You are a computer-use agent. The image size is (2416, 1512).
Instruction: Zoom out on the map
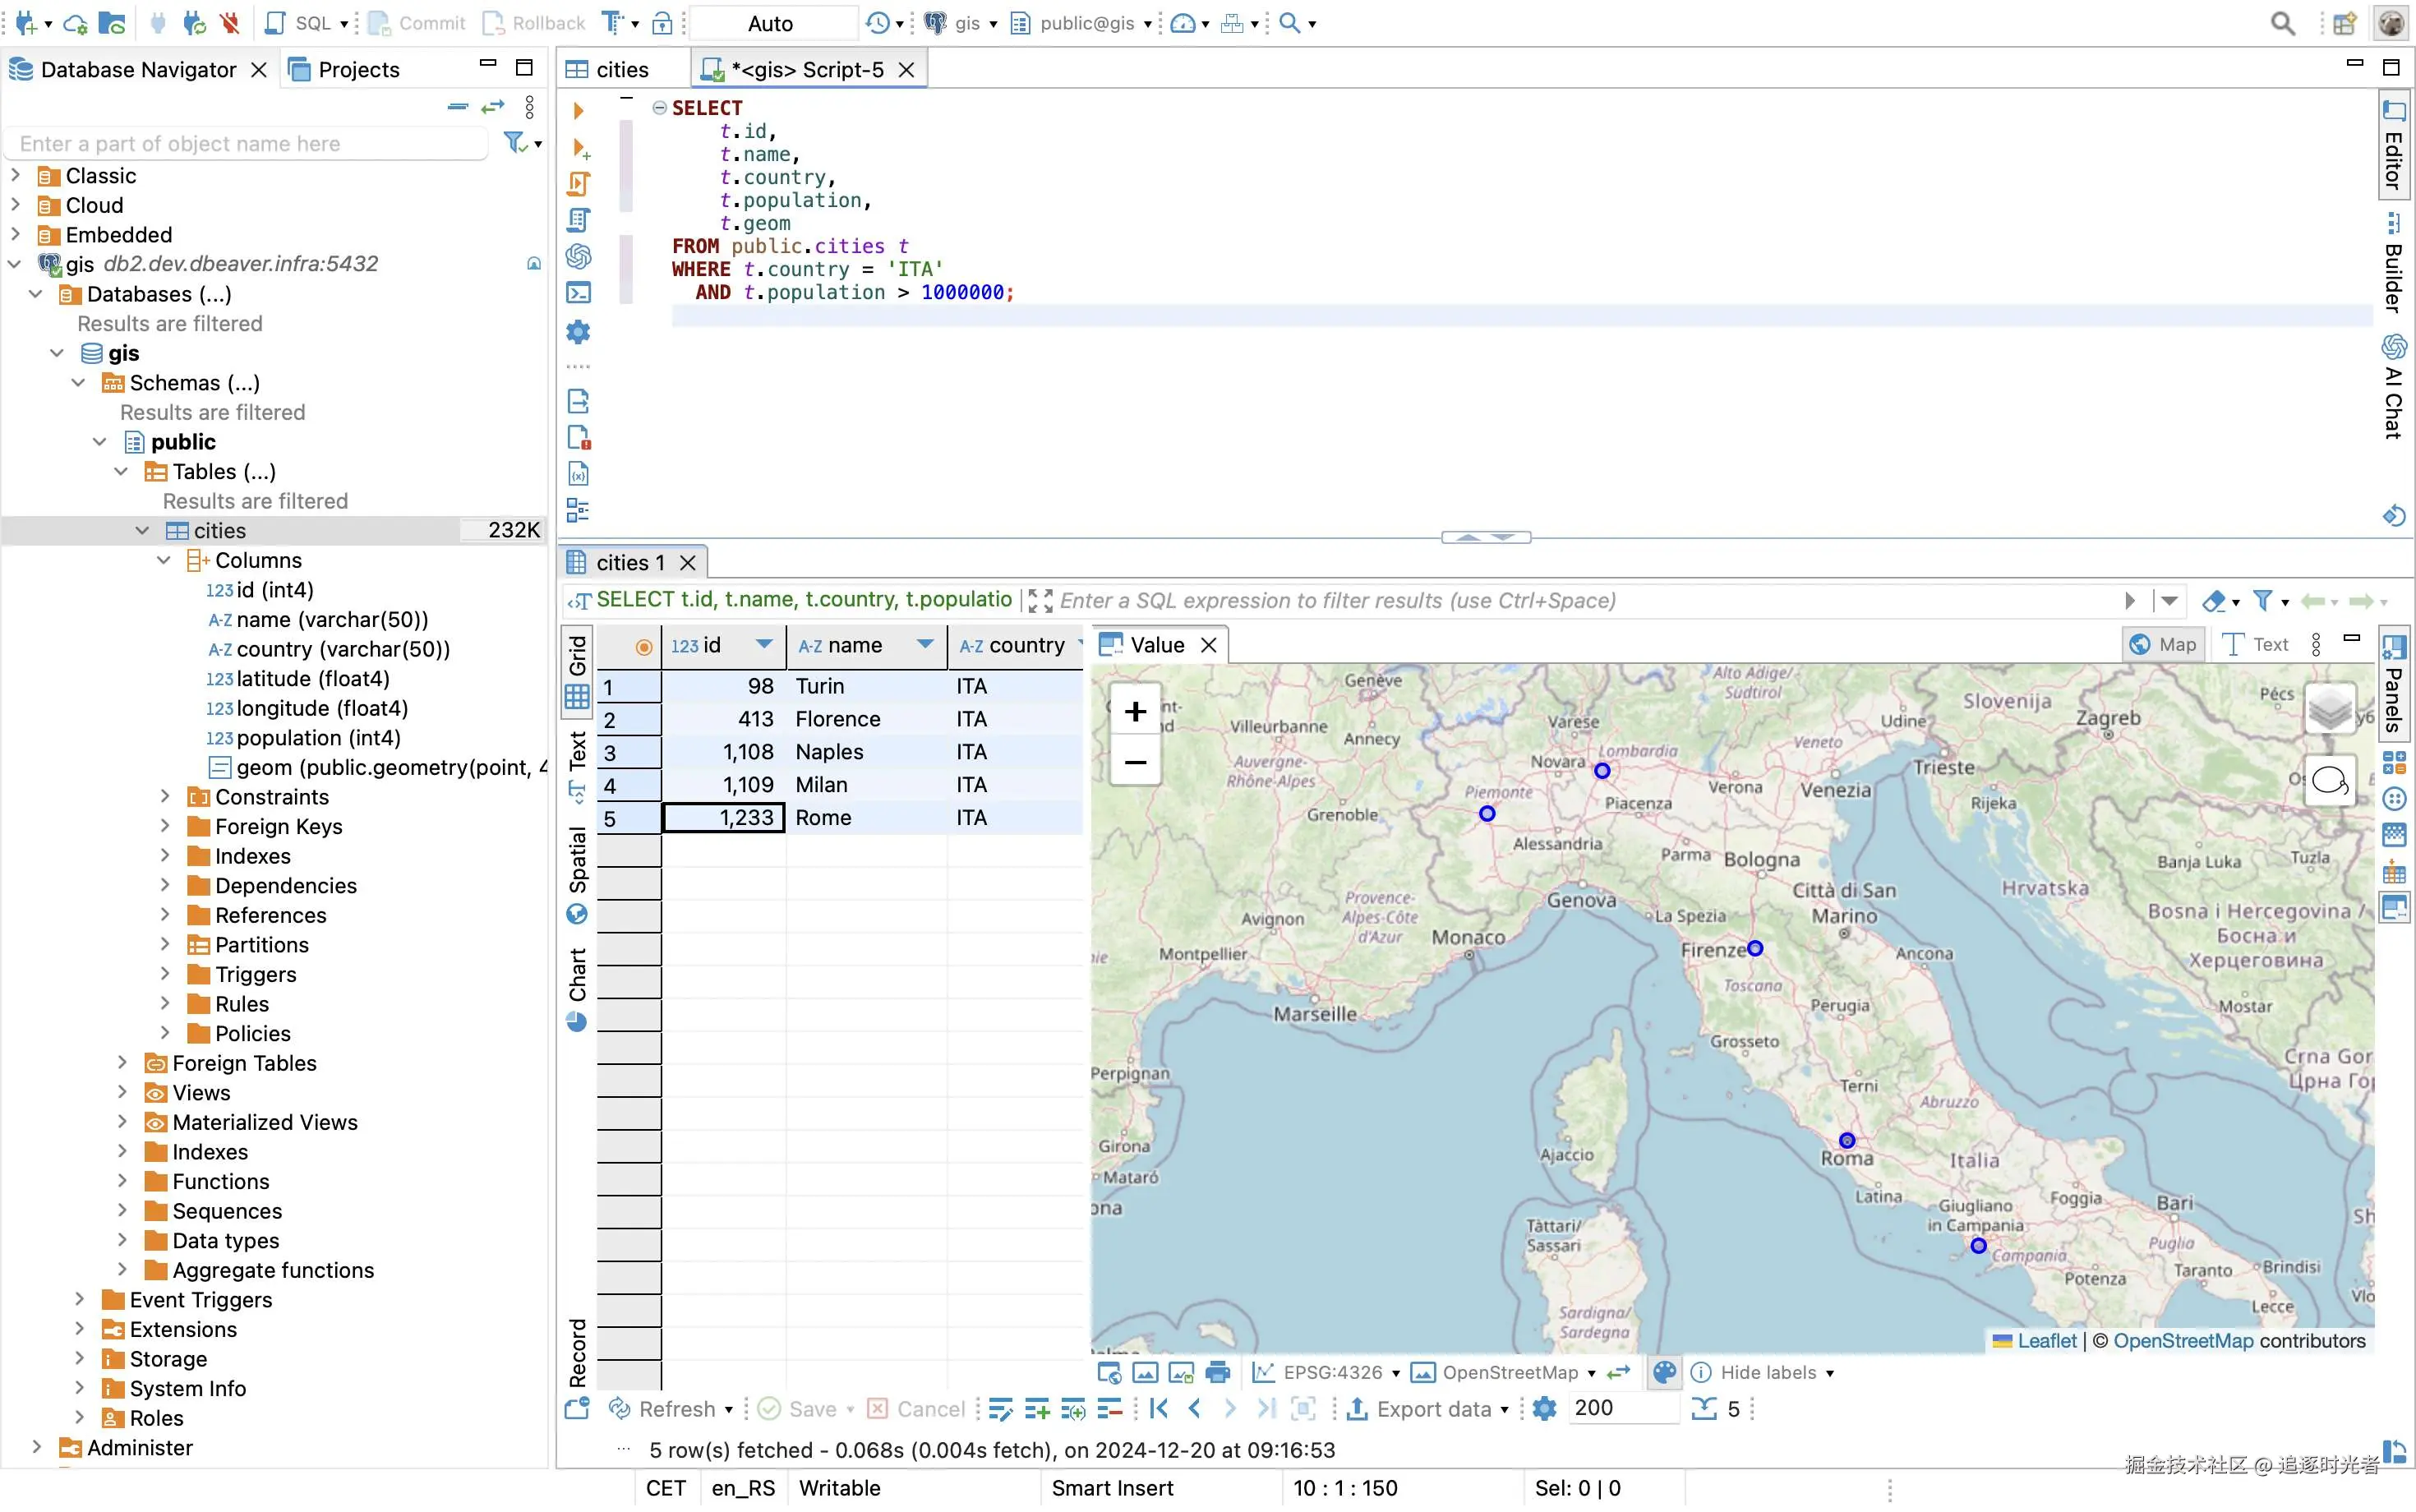click(1134, 763)
